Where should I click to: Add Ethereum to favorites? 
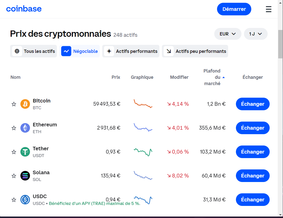14,128
